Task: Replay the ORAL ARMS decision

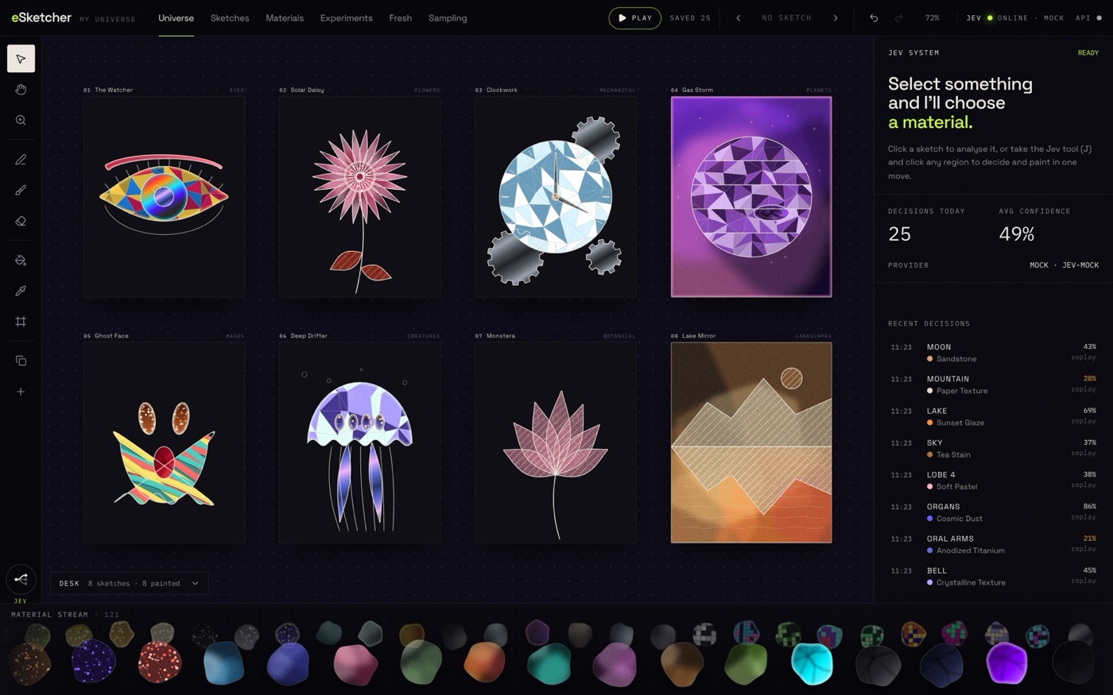Action: [x=1084, y=549]
